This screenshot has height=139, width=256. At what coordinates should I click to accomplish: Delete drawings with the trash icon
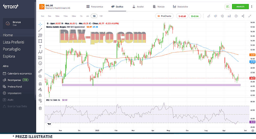(x=40, y=108)
